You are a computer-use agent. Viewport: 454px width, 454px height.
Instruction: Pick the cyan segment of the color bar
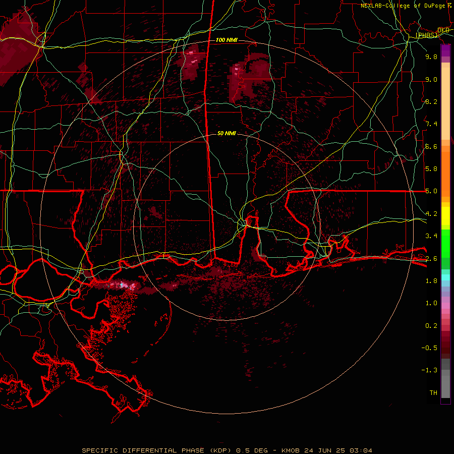(x=445, y=277)
